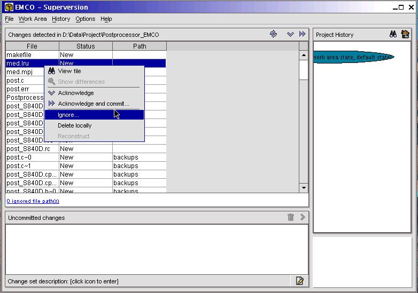418x293 pixels.
Task: Choose View file in context menu
Action: (x=95, y=71)
